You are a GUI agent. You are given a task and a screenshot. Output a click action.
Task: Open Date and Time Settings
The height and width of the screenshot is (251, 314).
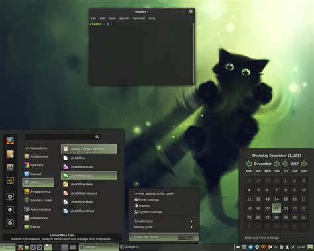click(262, 238)
